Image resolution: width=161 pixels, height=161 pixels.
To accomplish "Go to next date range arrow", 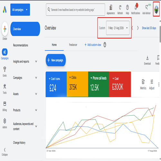I will pyautogui.click(x=138, y=28).
